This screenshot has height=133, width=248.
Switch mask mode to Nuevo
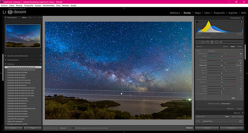[225, 47]
